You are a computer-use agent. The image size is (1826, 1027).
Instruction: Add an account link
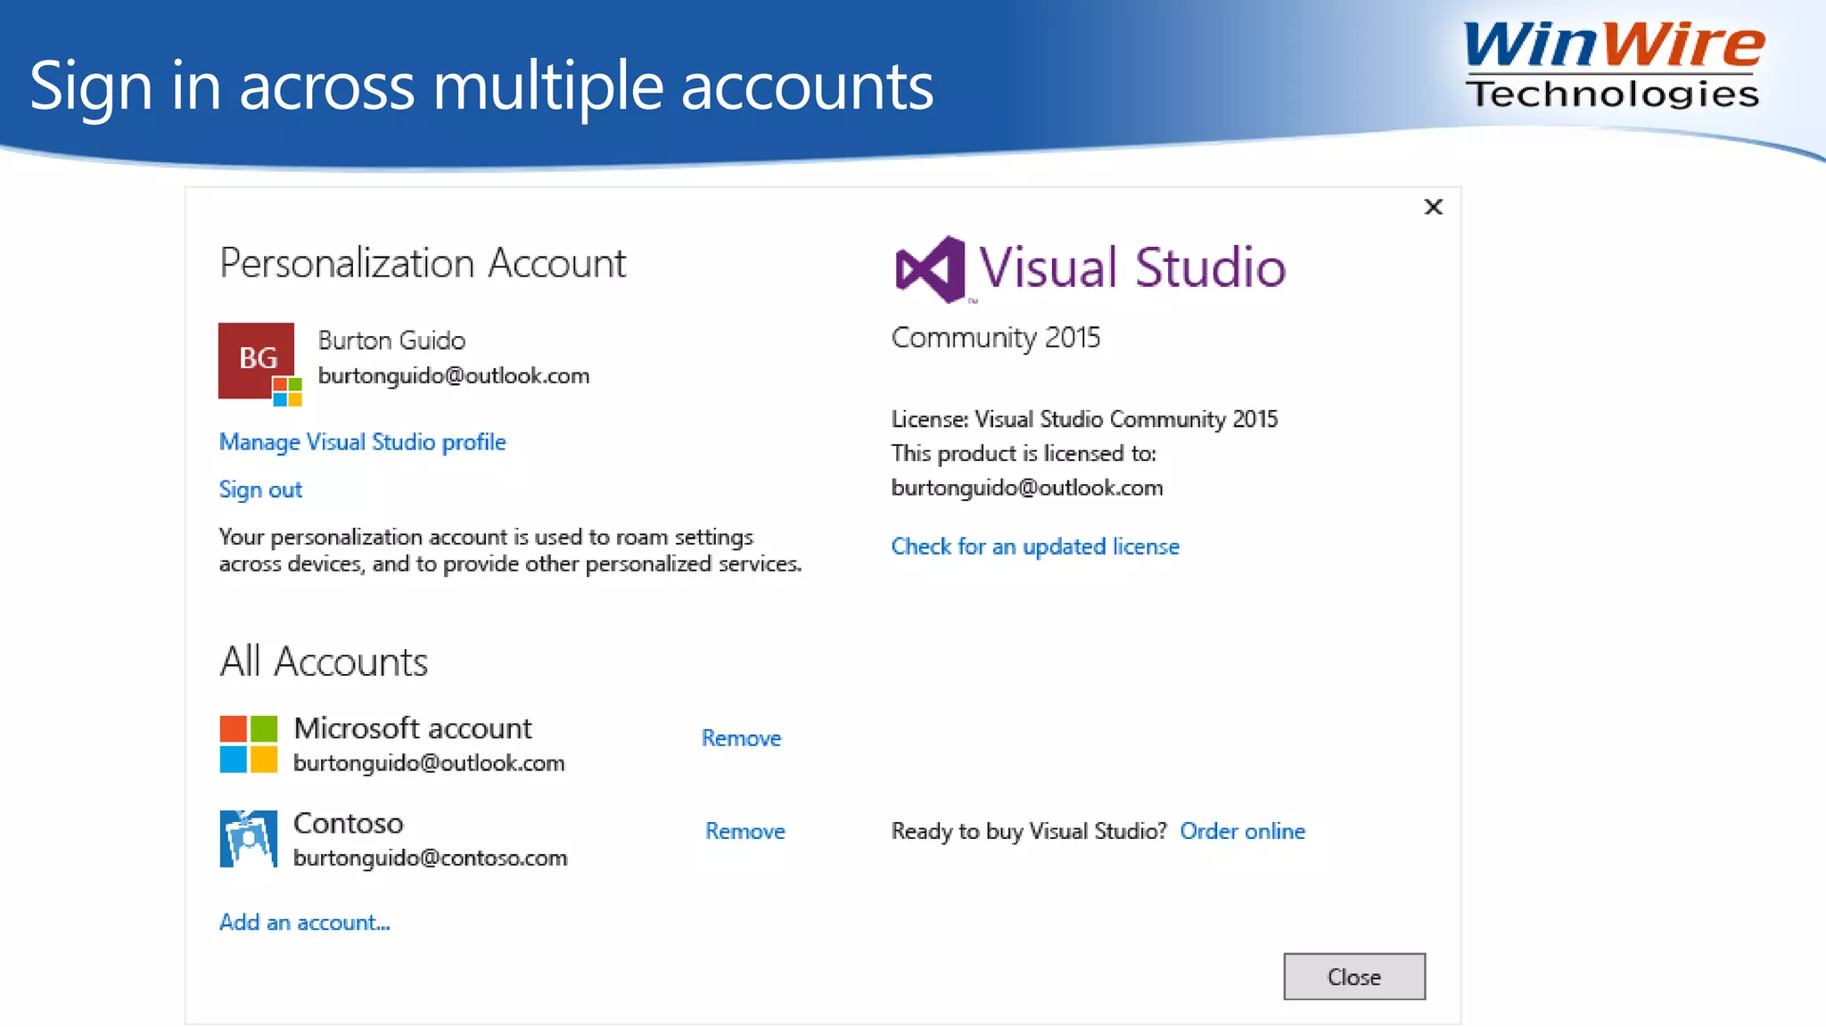click(305, 923)
